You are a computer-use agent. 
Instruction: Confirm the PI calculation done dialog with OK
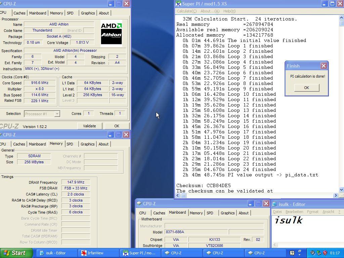306,88
